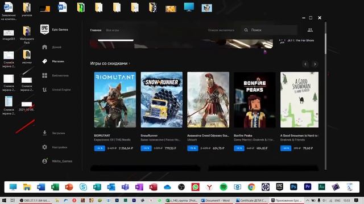Launch PowerPoint from the dock
Image resolution: width=364 pixels, height=204 pixels.
tap(69, 187)
